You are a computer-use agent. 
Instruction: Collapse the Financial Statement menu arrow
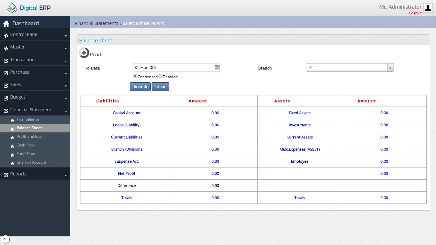point(66,111)
